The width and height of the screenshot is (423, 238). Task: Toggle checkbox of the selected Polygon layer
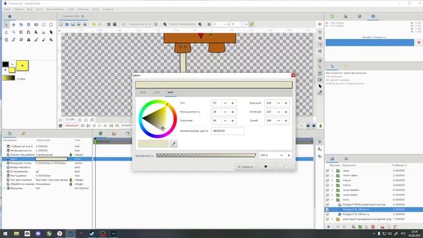[x=327, y=210]
